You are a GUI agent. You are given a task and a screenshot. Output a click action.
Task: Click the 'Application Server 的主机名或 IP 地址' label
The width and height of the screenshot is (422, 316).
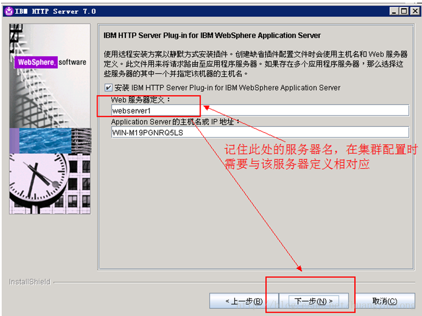point(175,122)
